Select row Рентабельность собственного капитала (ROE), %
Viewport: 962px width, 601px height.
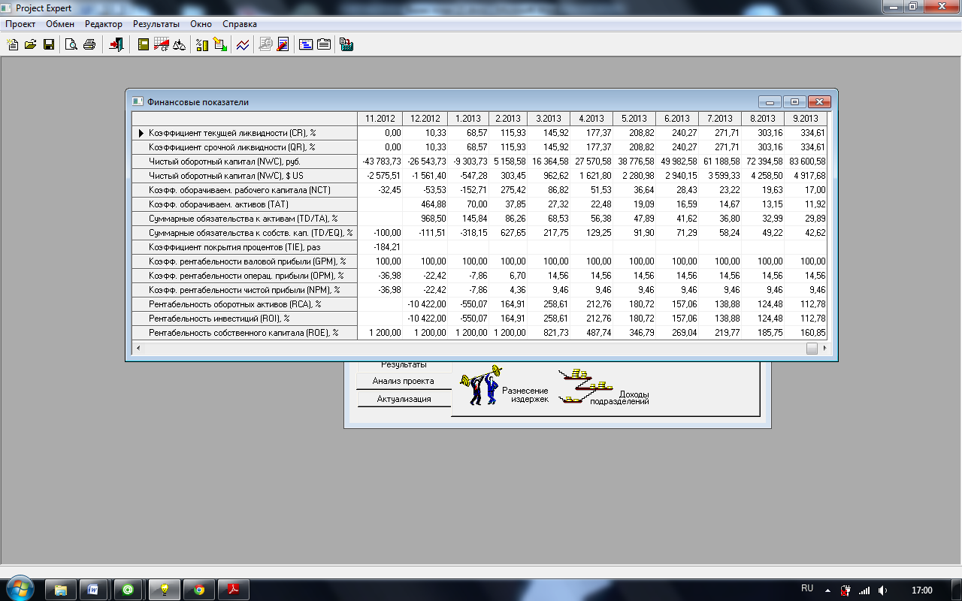(245, 333)
